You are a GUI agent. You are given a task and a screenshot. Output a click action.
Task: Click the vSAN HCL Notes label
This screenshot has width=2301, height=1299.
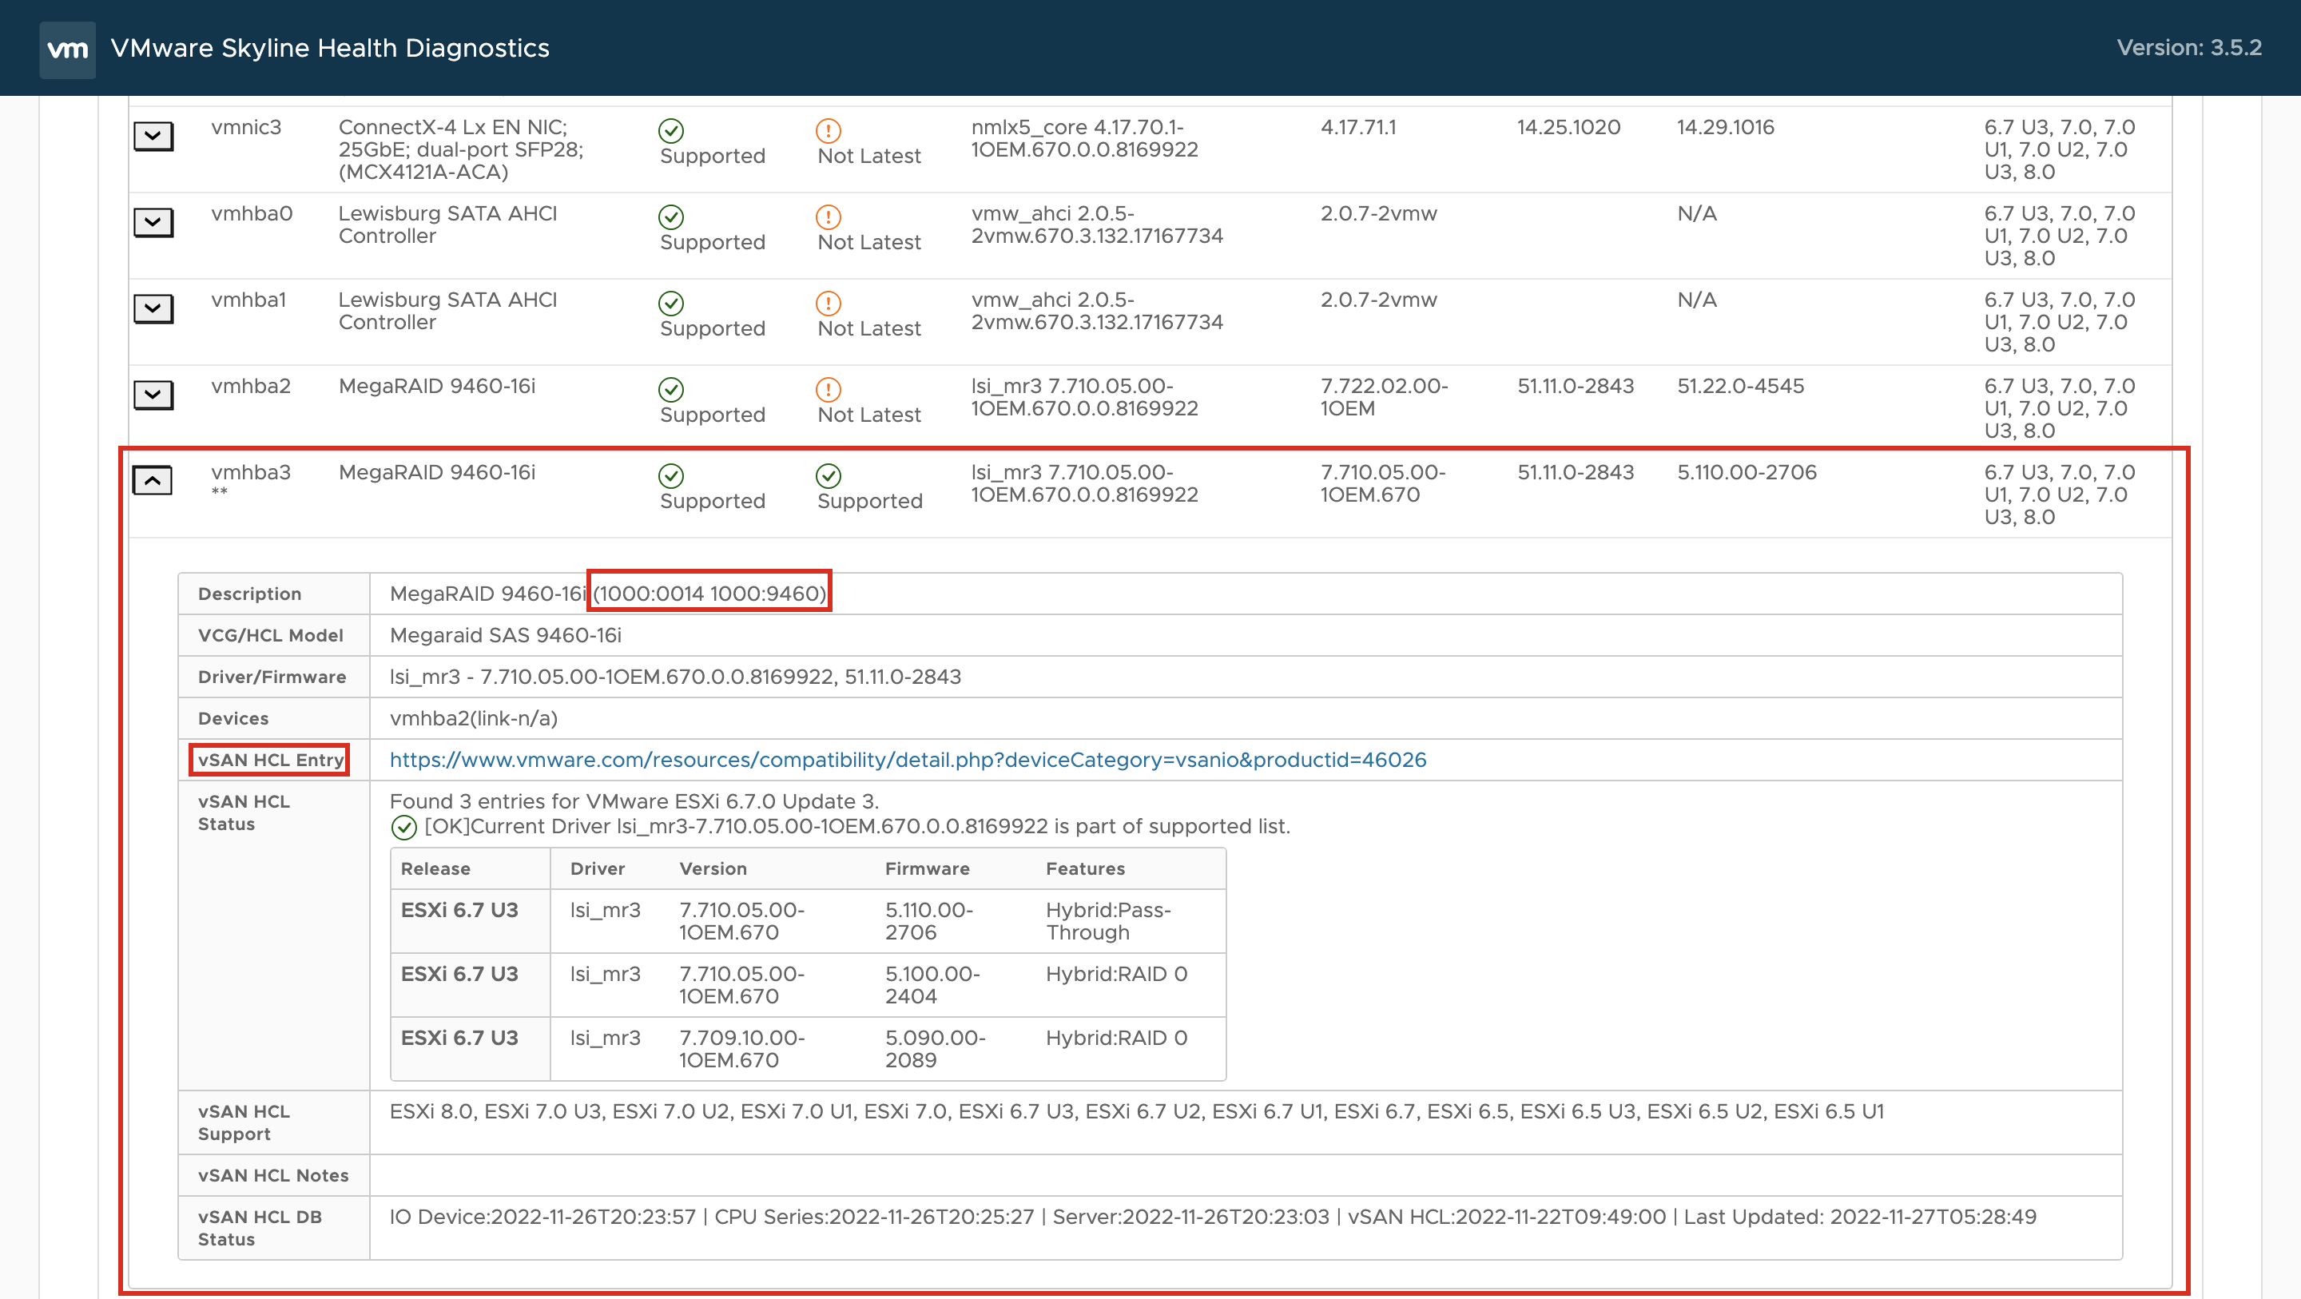(272, 1176)
